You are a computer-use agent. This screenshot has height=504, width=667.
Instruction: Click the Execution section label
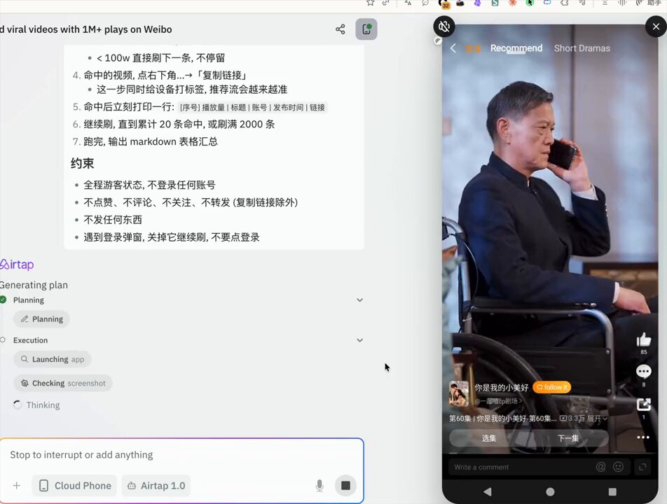[x=30, y=340]
